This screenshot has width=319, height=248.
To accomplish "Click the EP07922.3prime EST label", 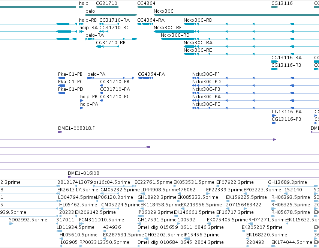I will [235, 182].
